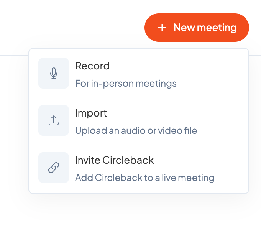Click the microphone icon for Record
This screenshot has width=261, height=227.
click(54, 73)
